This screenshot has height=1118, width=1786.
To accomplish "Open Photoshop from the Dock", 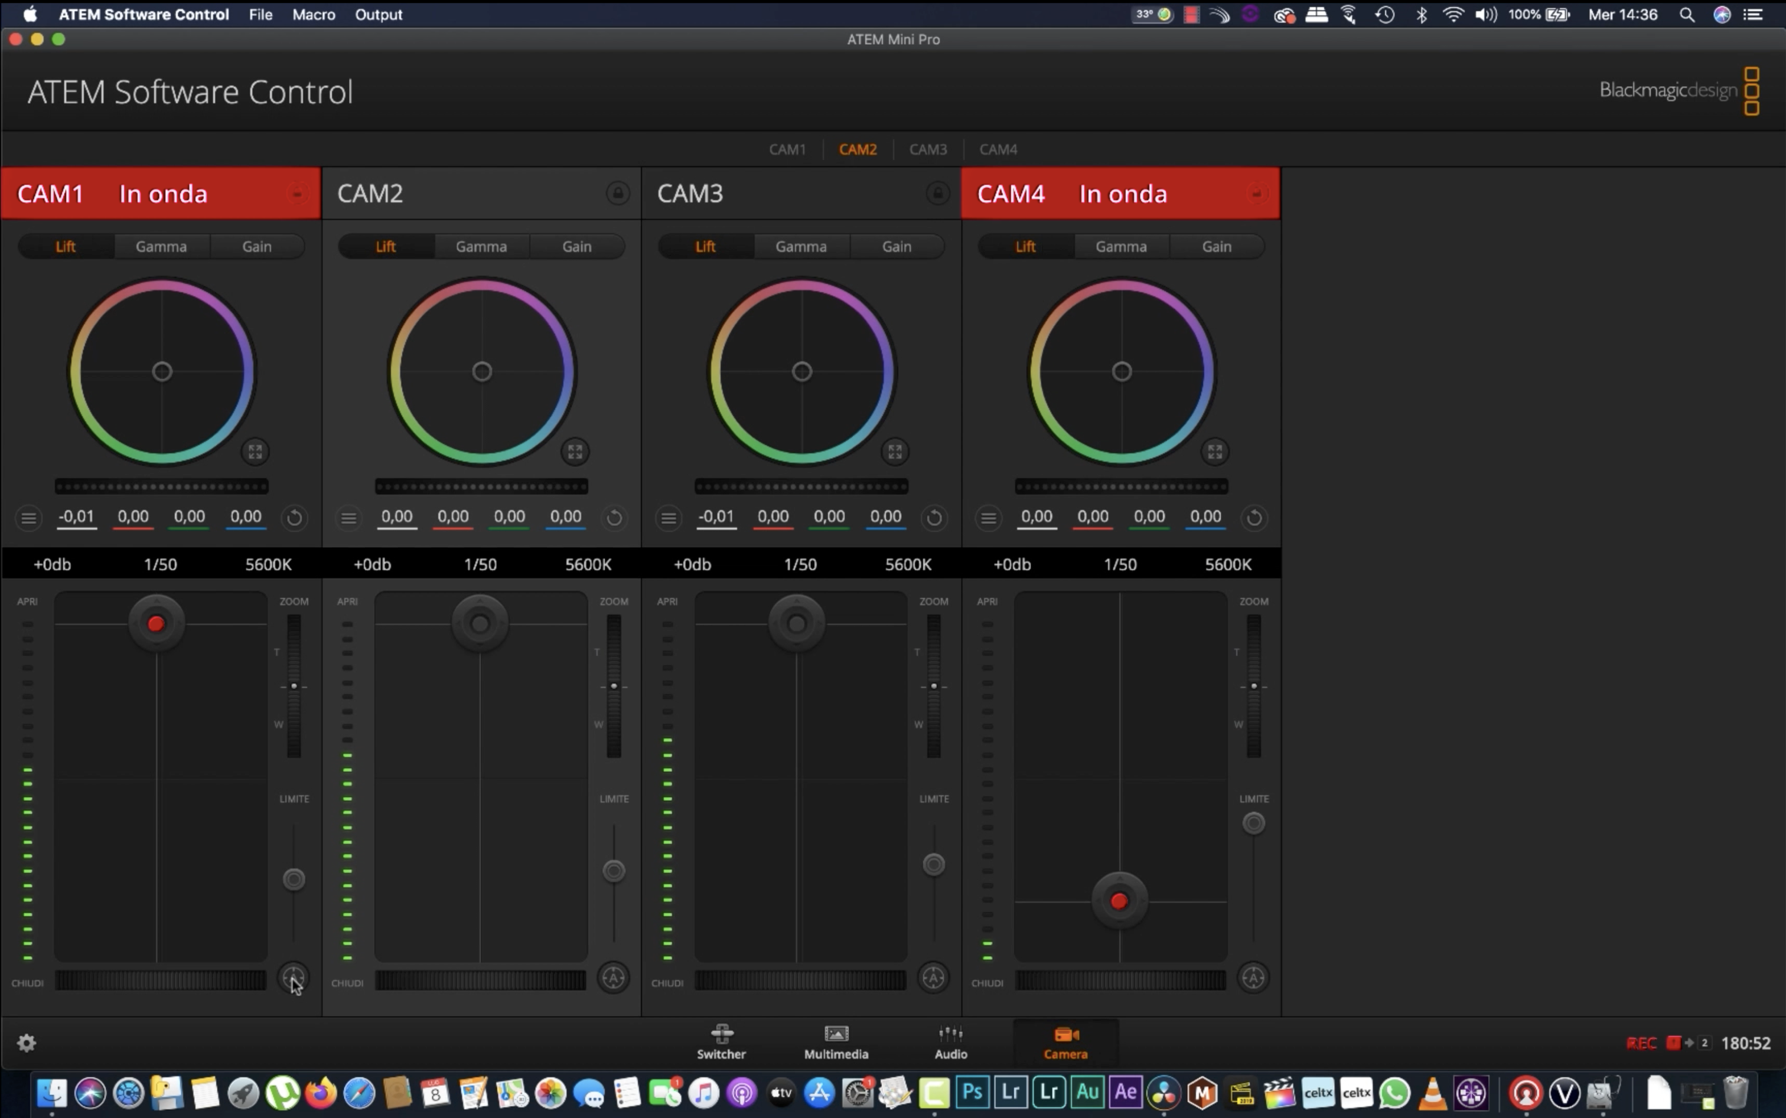I will [972, 1092].
